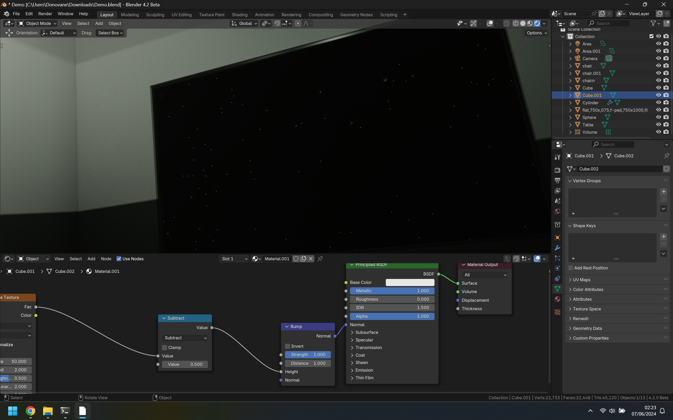Open the Physics properties tab
Viewport: 673px width, 420px height.
557,268
